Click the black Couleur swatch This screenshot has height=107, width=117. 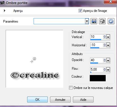pyautogui.click(x=98, y=78)
